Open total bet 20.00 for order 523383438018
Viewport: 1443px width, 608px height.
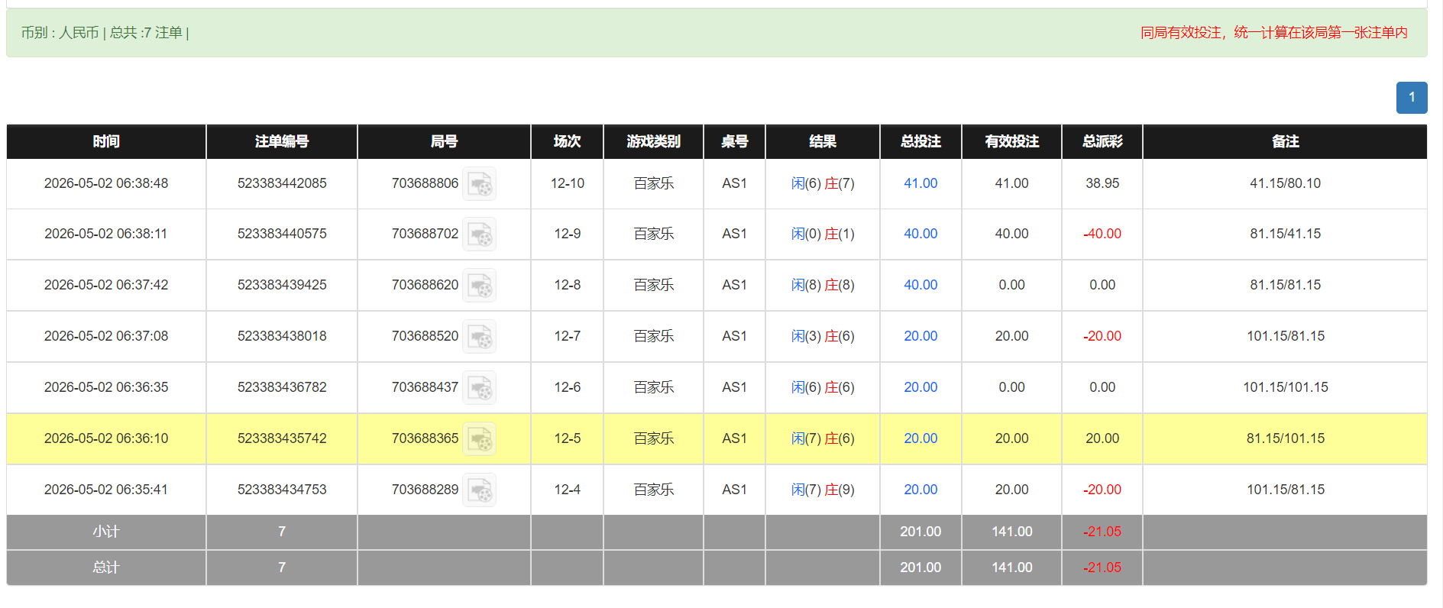920,336
